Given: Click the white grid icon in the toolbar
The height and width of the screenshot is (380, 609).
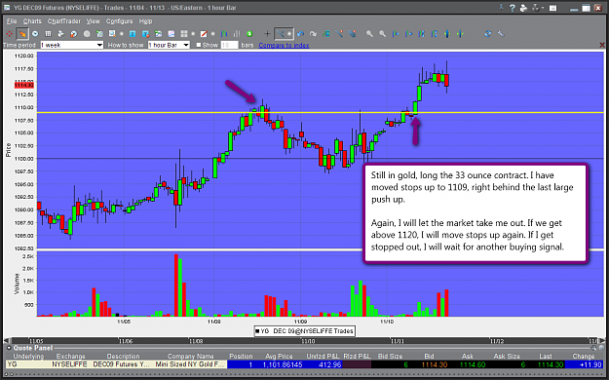Looking at the screenshot, I should coord(48,34).
